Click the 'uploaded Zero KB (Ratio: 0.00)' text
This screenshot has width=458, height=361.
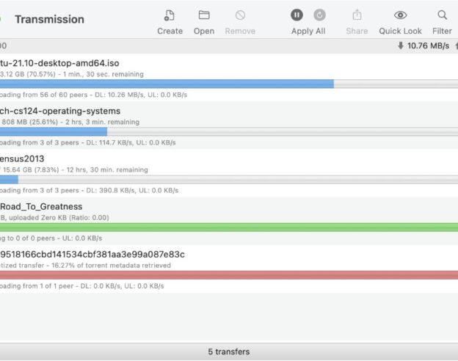tap(59, 218)
